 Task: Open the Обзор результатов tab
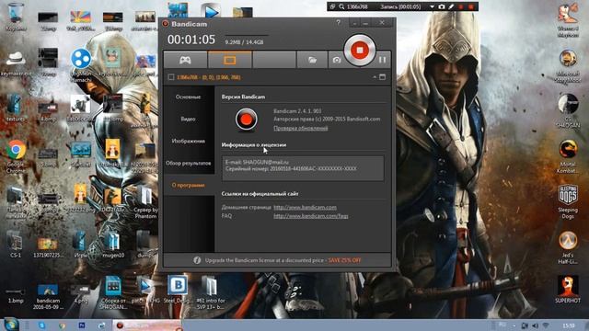tap(188, 164)
